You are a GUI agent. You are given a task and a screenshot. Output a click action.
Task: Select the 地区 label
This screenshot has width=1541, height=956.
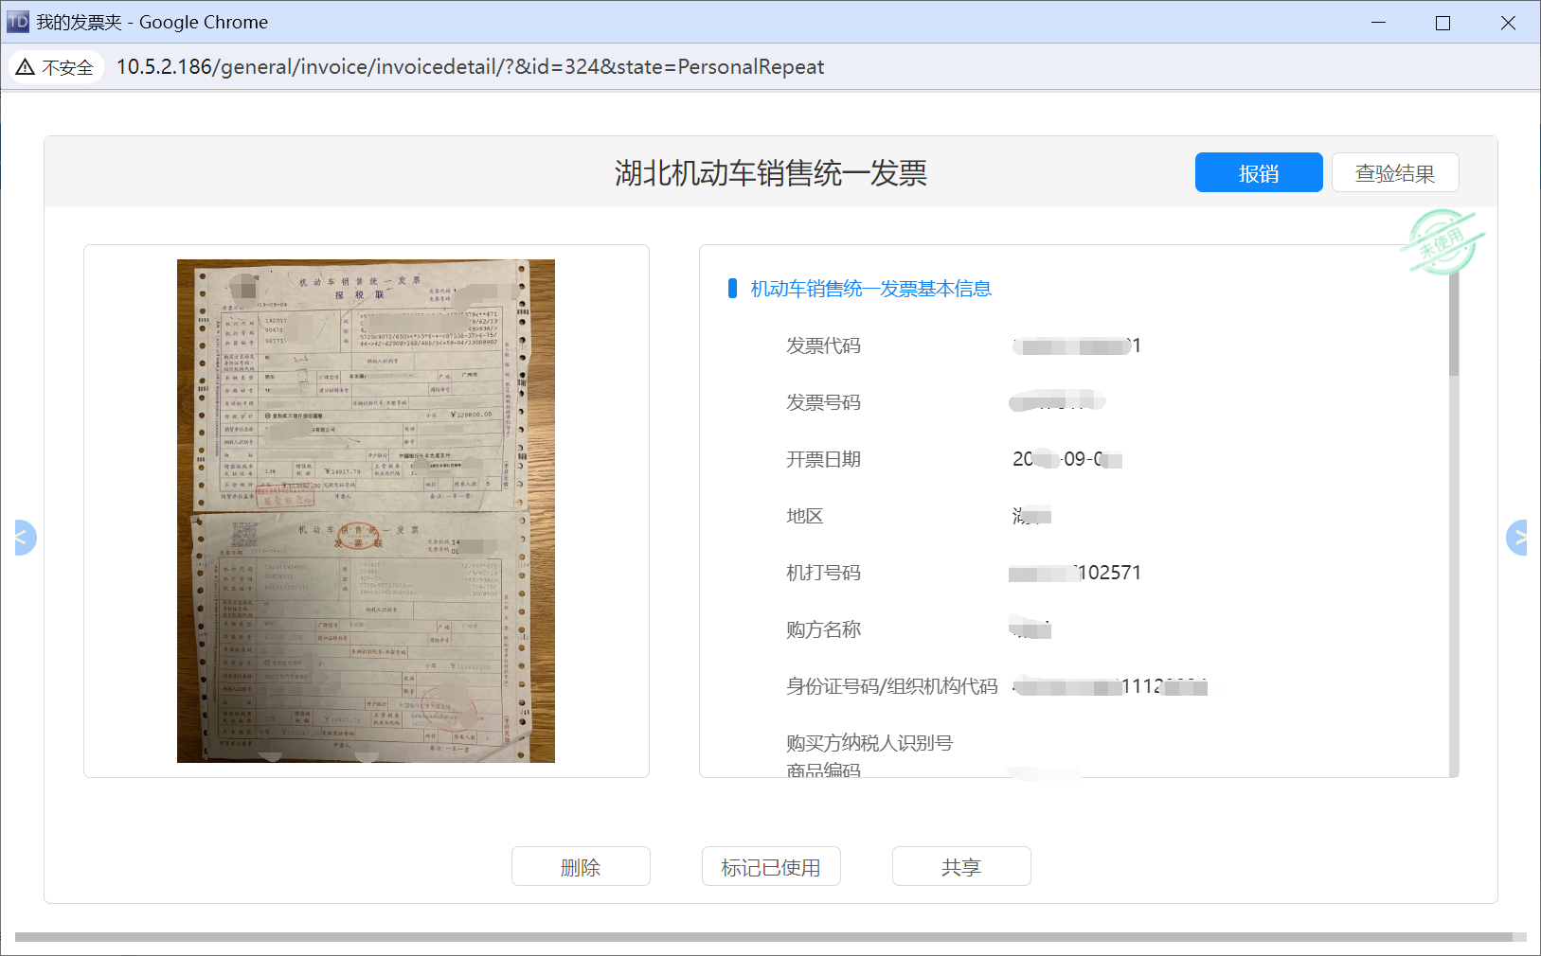804,516
